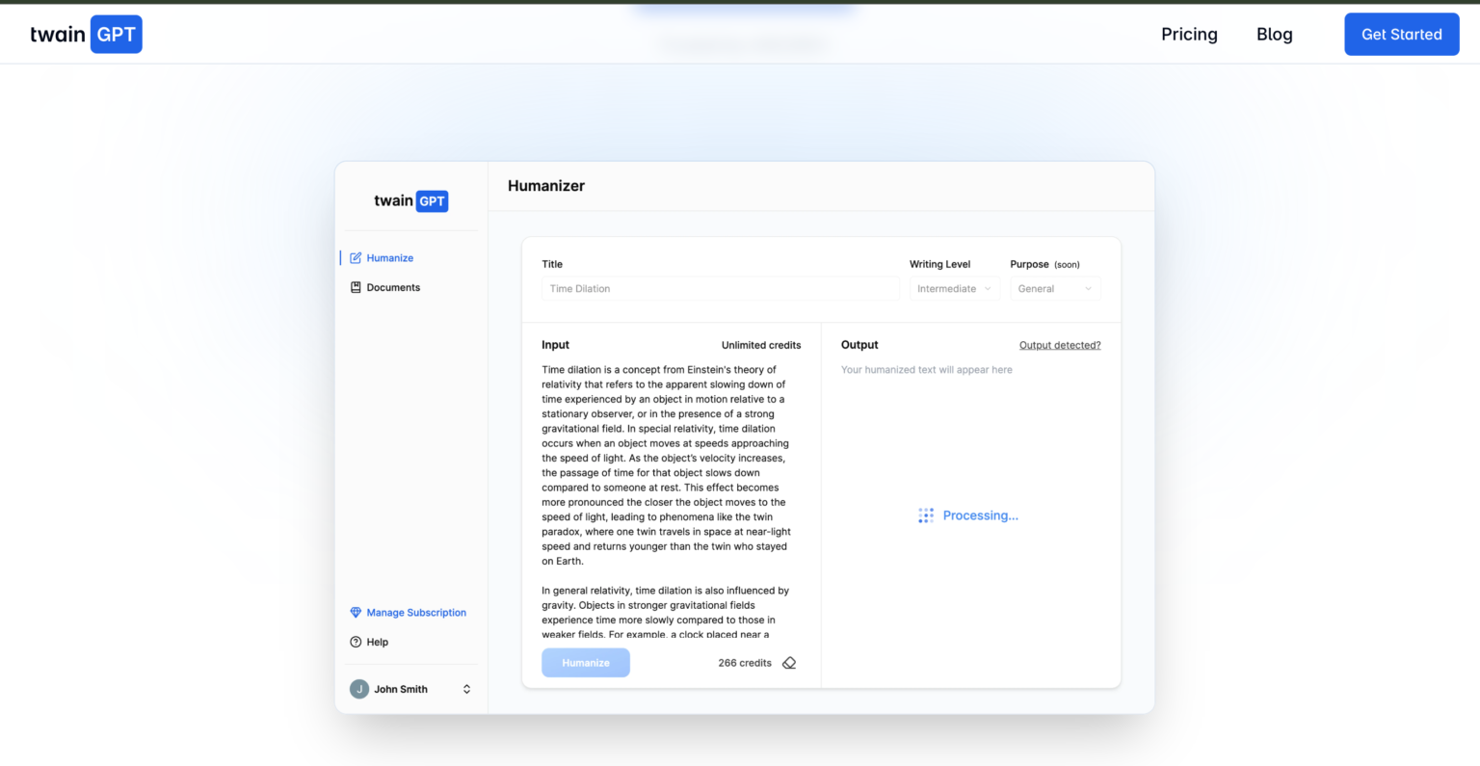The width and height of the screenshot is (1480, 766).
Task: Click the twainGPT logo in the top navbar
Action: coord(85,34)
